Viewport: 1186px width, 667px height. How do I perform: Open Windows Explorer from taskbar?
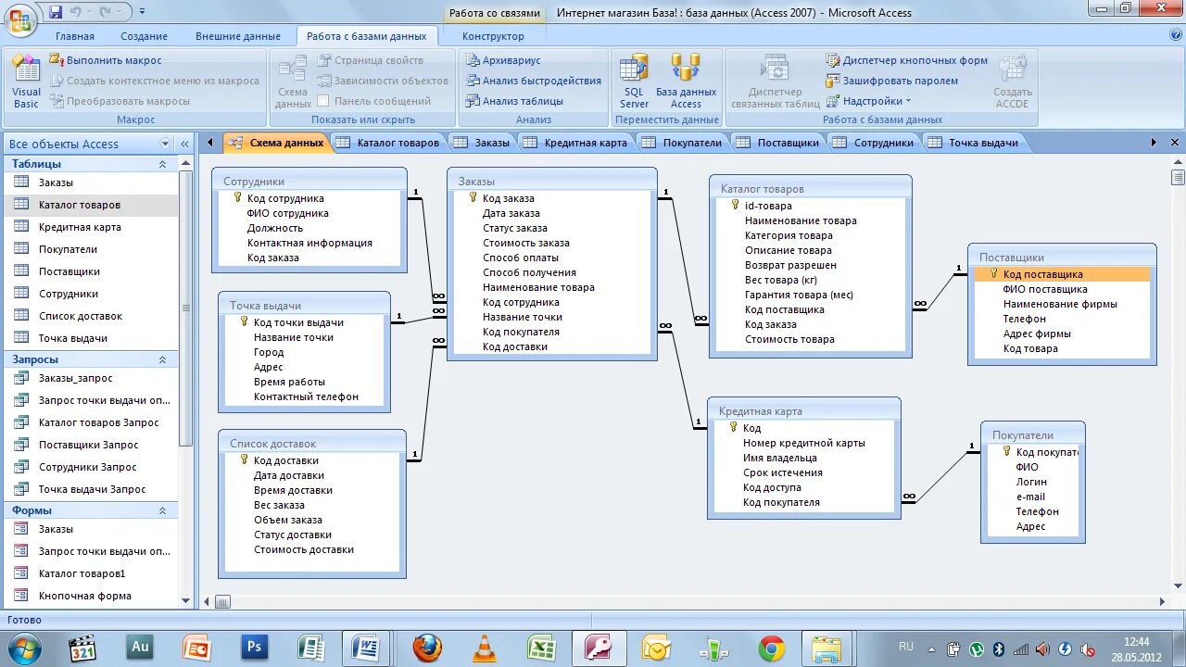coord(825,648)
